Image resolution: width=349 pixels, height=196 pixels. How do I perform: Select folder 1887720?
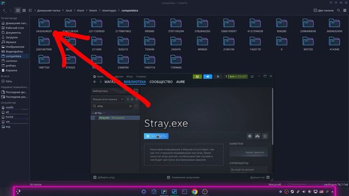tap(44, 62)
